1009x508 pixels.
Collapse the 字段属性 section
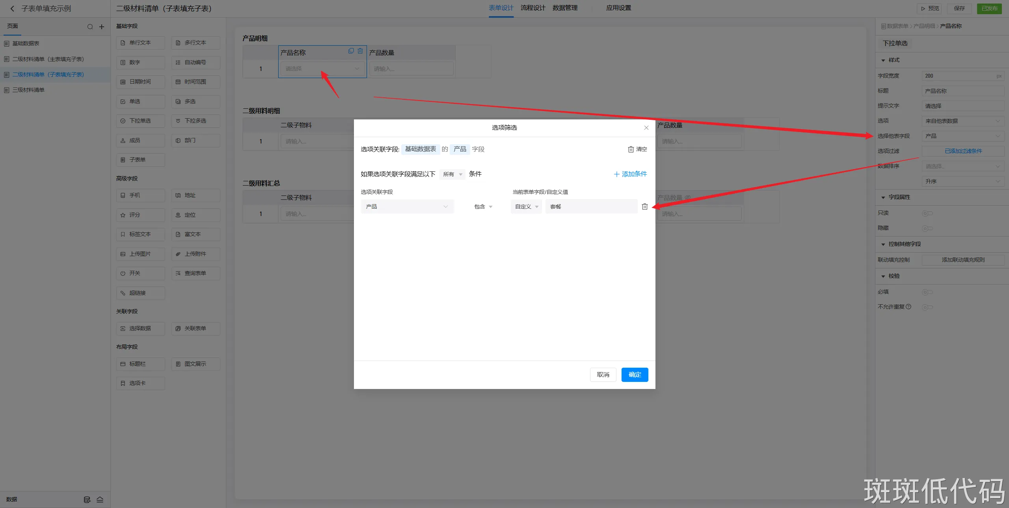(x=883, y=197)
